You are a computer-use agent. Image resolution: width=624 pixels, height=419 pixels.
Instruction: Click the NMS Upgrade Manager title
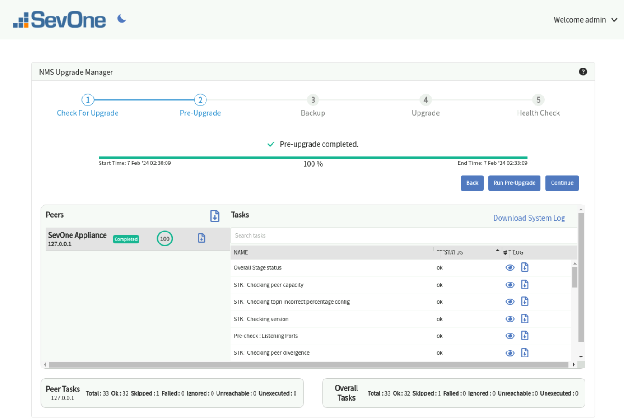point(76,72)
